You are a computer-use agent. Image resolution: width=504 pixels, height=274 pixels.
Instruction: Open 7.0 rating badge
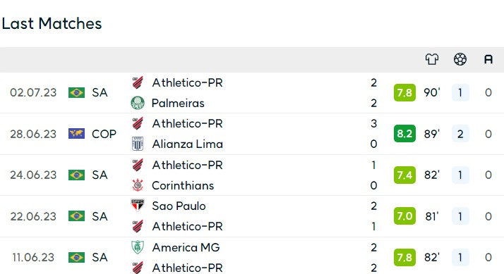pos(404,216)
